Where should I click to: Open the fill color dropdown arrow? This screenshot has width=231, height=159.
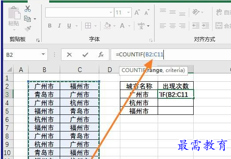[x=115, y=26]
